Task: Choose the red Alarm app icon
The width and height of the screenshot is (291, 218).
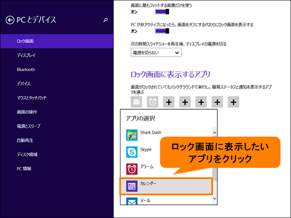Action: [132, 169]
